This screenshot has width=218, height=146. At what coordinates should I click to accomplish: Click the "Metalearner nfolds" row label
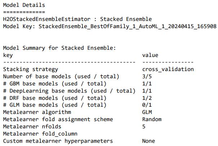pyautogui.click(x=32, y=127)
